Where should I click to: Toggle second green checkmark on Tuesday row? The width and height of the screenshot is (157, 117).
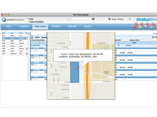[x=33, y=65]
